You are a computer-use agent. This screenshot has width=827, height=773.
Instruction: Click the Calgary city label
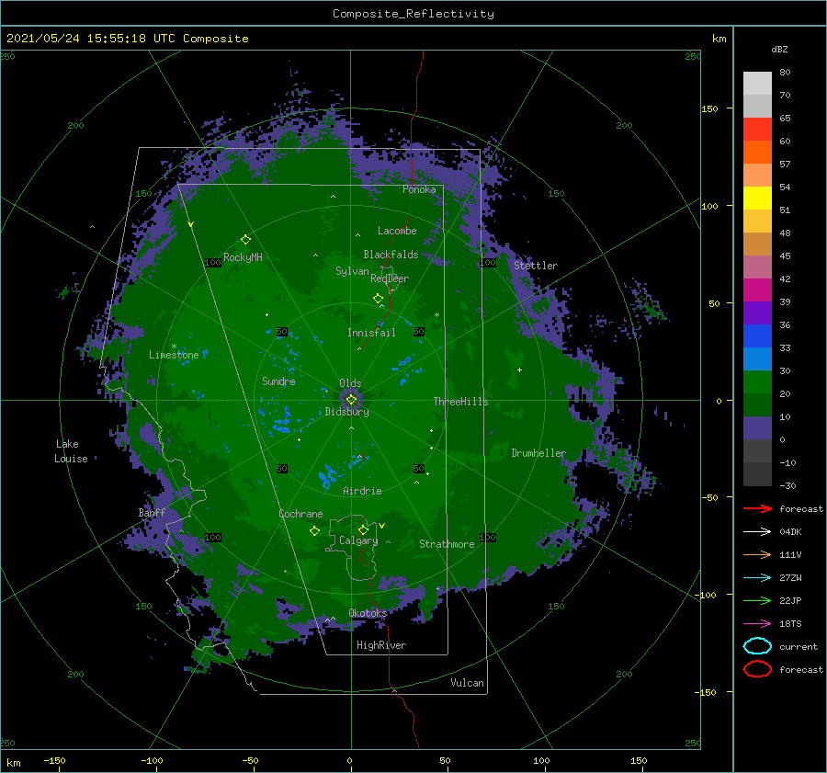[x=358, y=540]
